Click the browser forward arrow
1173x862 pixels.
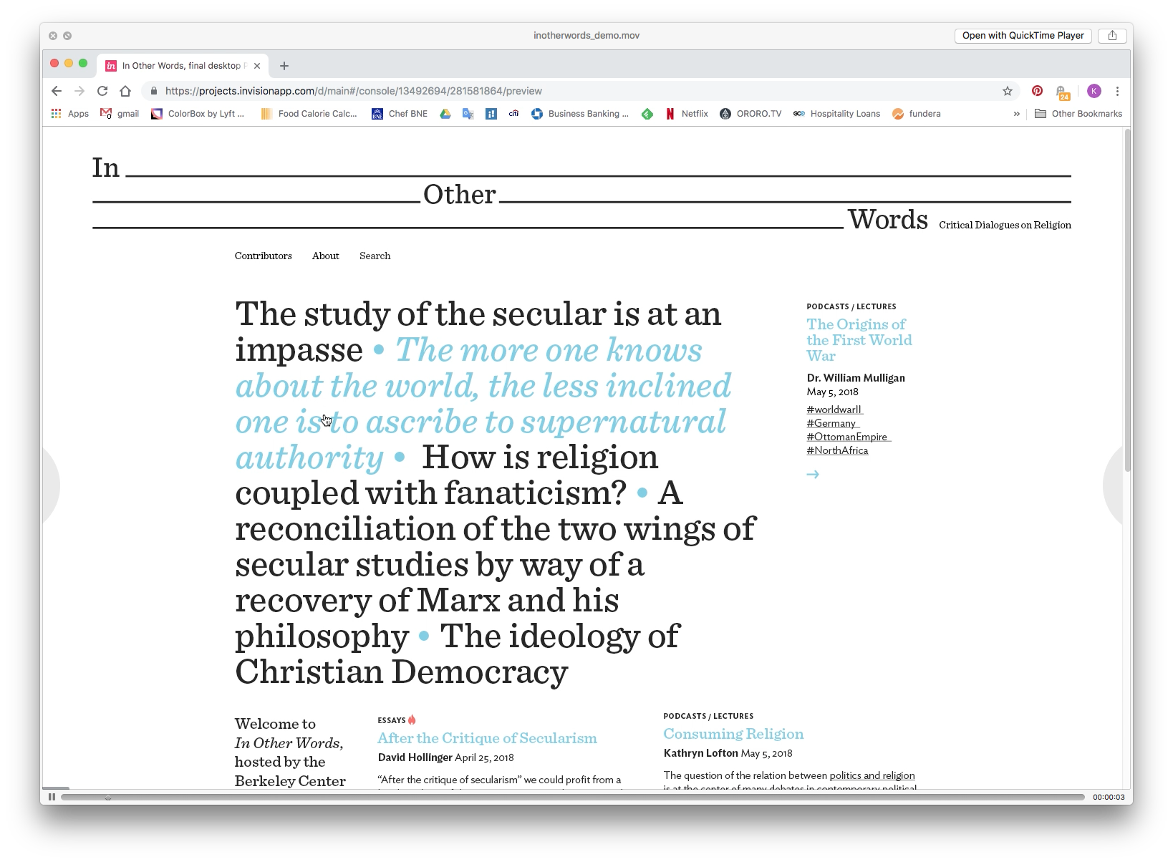point(79,91)
